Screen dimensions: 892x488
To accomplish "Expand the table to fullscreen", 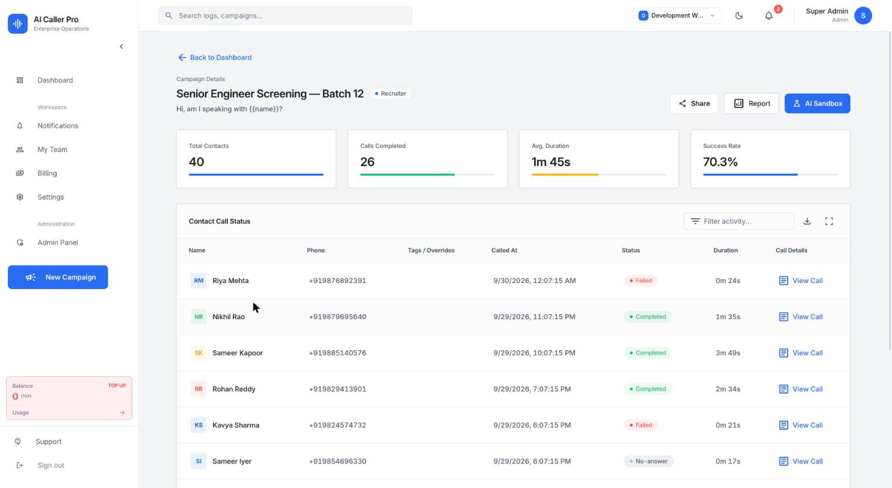I will 829,221.
